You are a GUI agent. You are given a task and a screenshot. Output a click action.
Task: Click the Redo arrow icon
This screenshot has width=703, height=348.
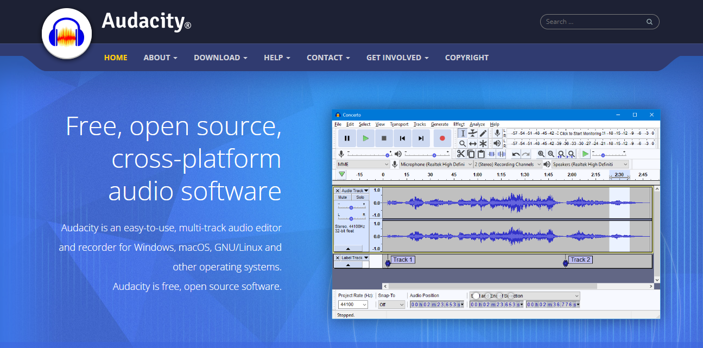pos(526,154)
